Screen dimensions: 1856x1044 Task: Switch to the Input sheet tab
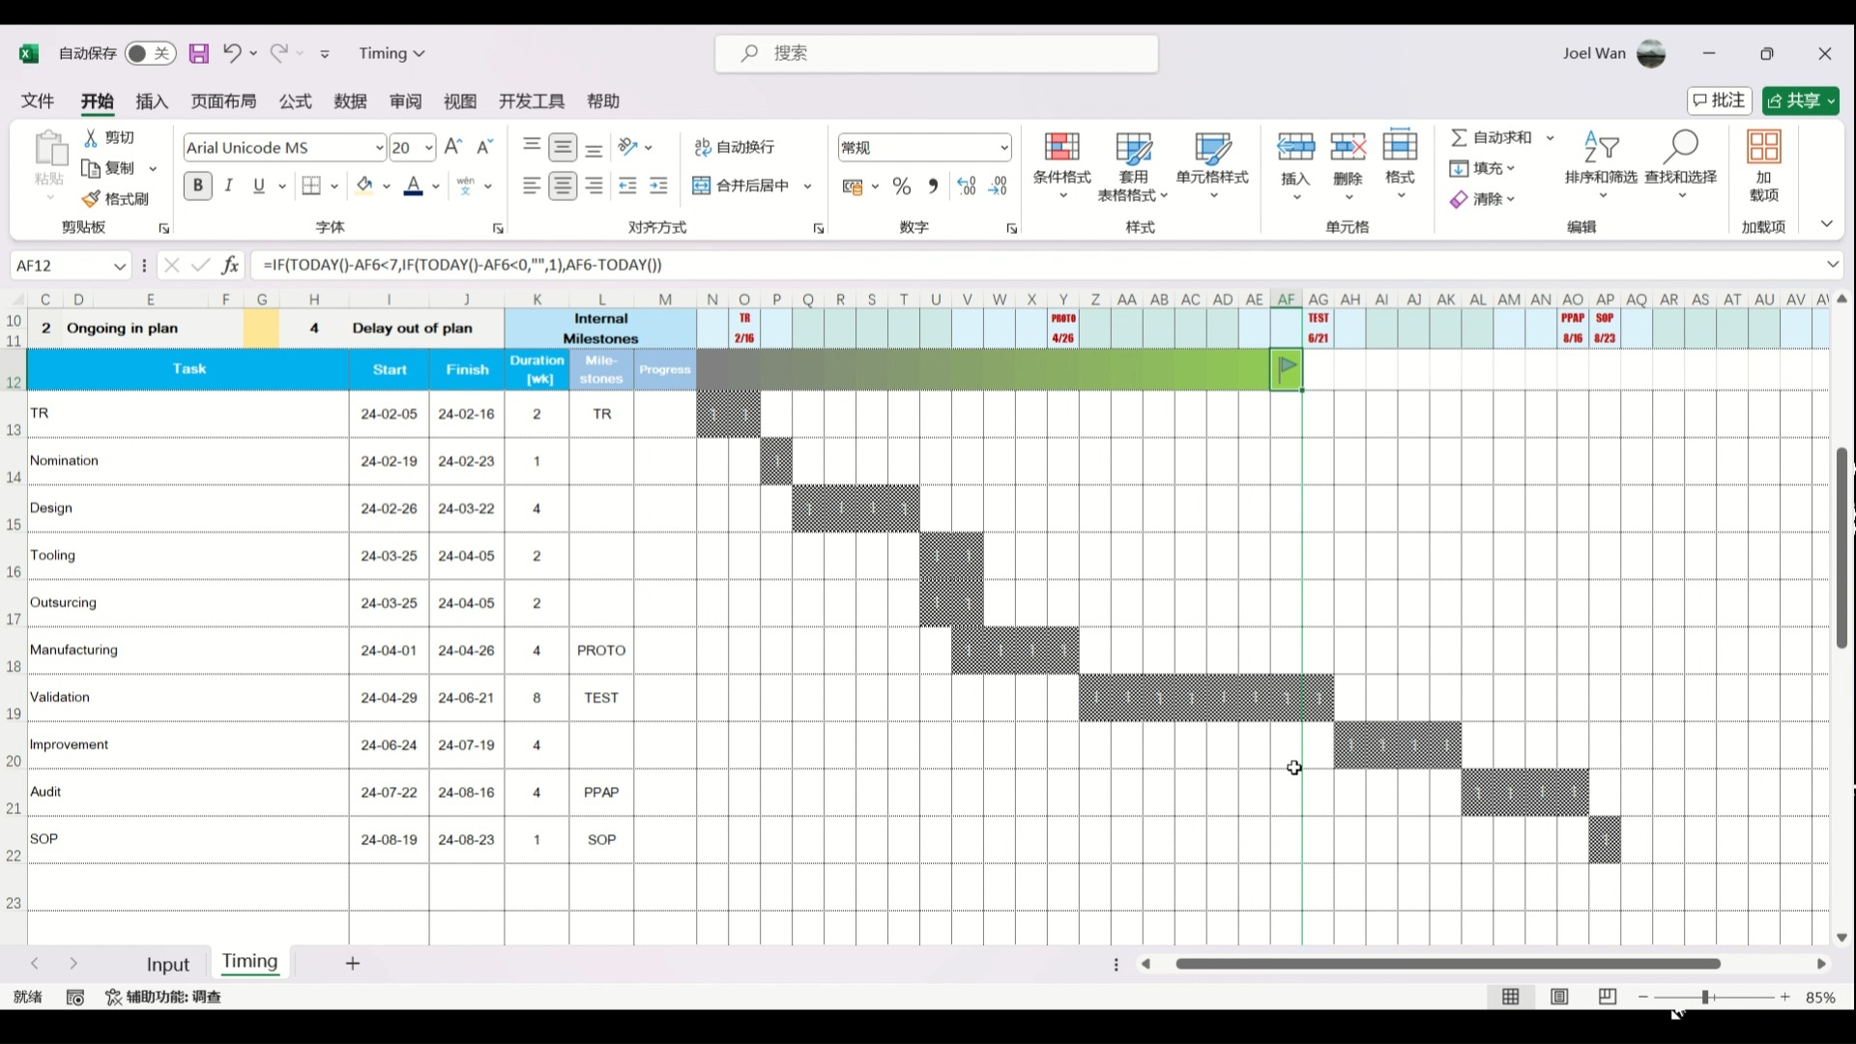coord(168,965)
